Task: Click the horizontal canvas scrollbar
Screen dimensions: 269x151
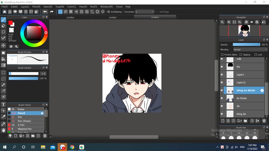Action: click(x=134, y=137)
